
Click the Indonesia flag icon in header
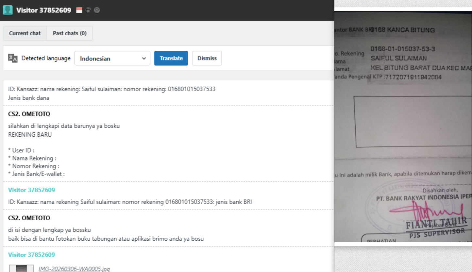coord(79,10)
